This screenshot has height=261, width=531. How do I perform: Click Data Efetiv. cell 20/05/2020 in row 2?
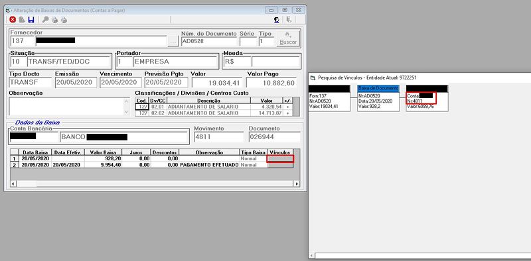[x=68, y=165]
